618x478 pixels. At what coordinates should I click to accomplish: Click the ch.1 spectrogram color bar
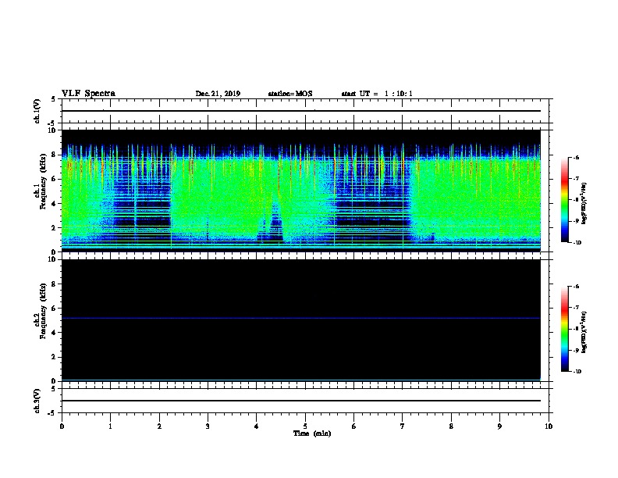click(x=564, y=200)
